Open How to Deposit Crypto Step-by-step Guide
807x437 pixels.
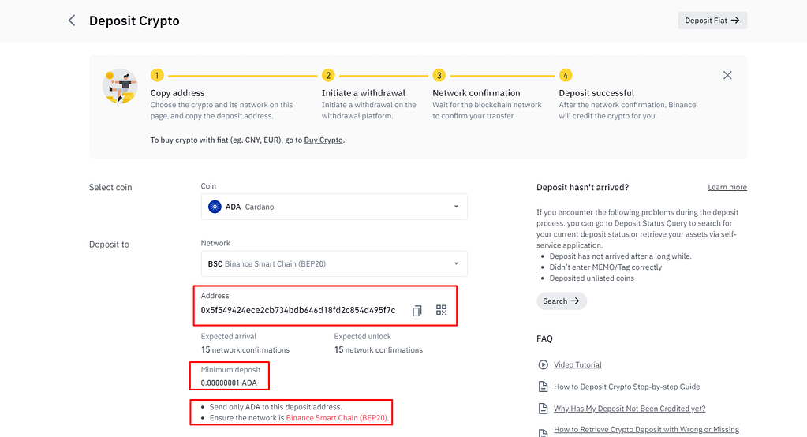(627, 387)
